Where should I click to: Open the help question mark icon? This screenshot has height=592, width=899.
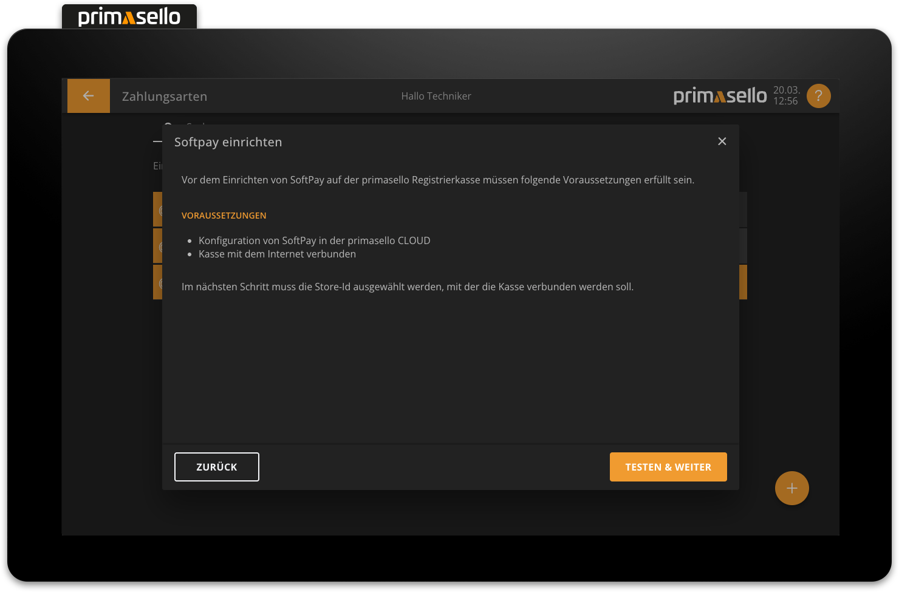point(818,96)
